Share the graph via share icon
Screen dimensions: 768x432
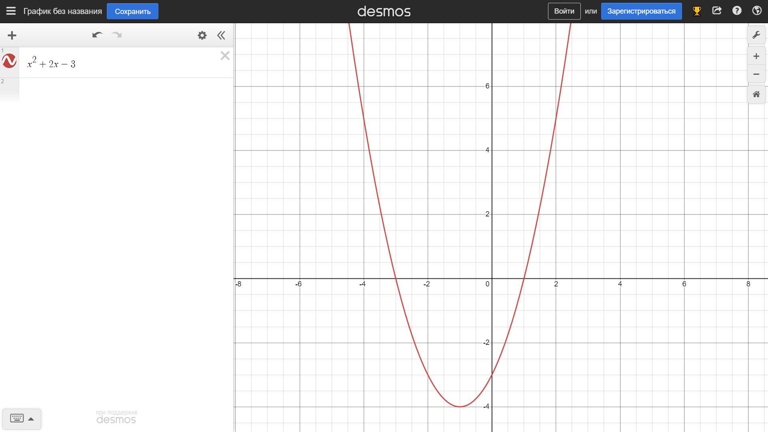click(717, 11)
